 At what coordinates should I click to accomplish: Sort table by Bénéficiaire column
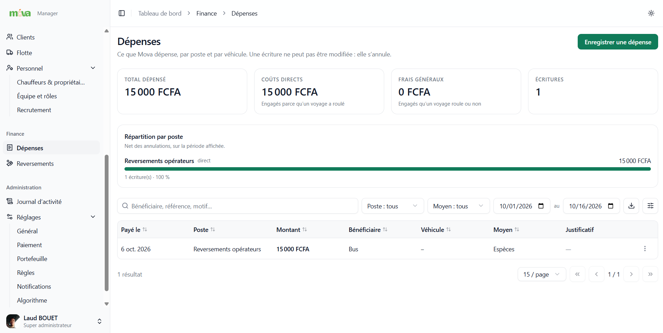coord(368,229)
